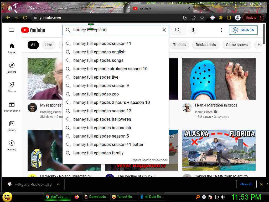Open the Alaska Florida train video thumbnail
269x202 pixels.
[219, 150]
